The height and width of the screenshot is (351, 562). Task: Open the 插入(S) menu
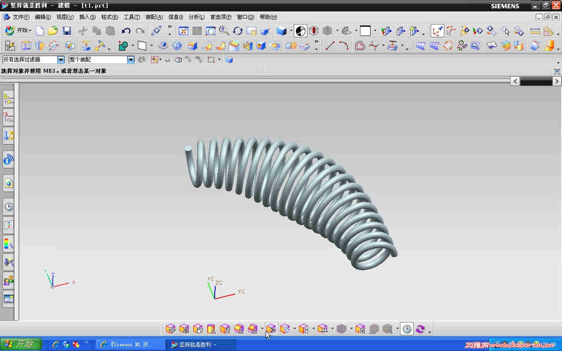(x=87, y=17)
